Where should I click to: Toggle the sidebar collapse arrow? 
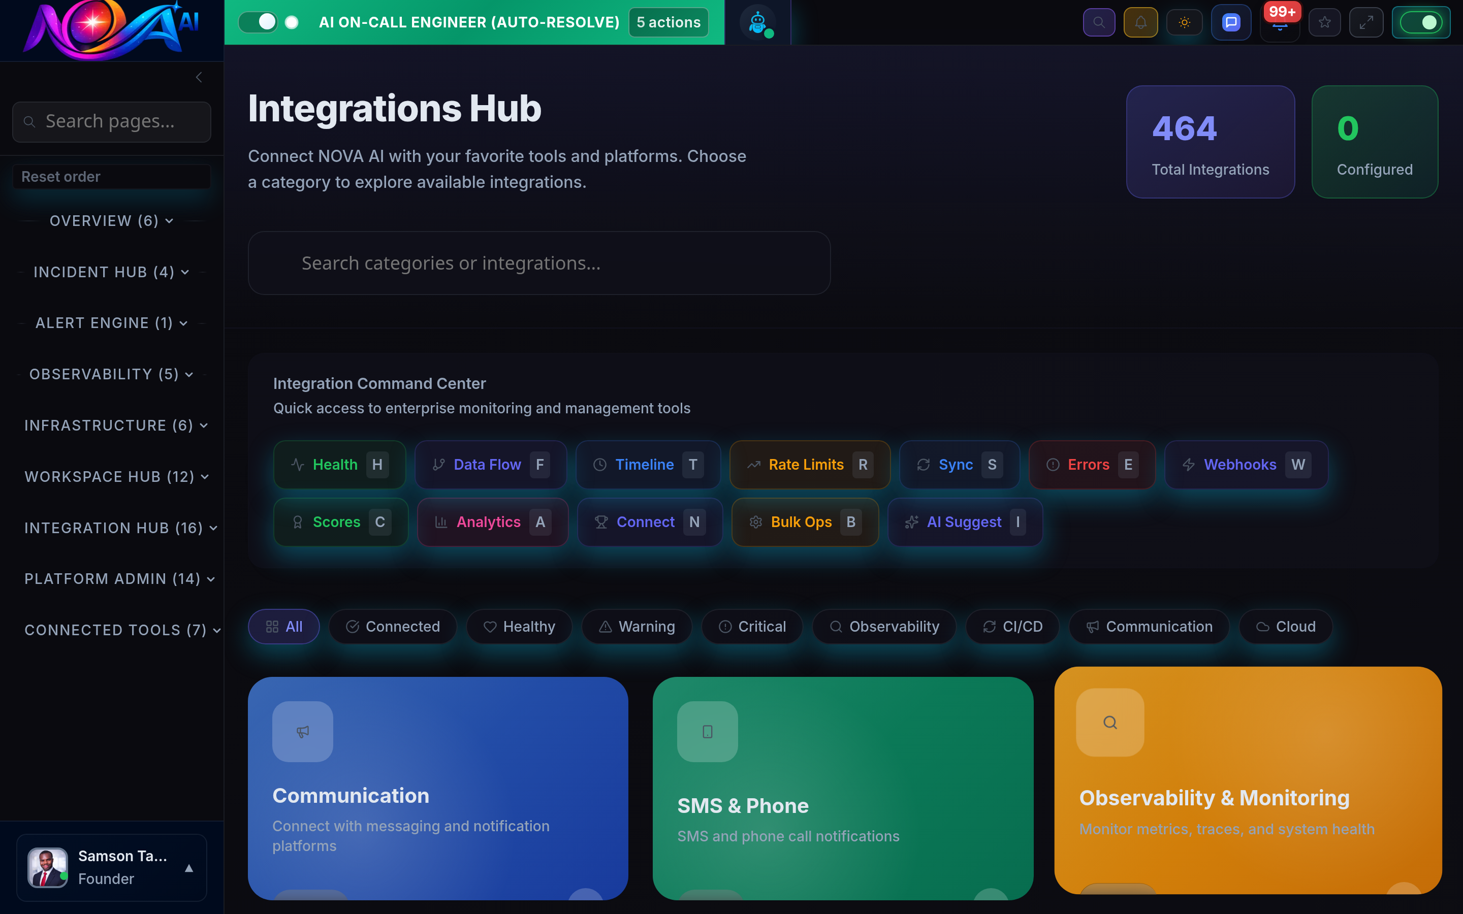198,77
